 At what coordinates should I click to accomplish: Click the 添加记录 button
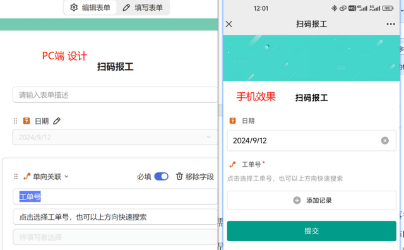pyautogui.click(x=311, y=200)
